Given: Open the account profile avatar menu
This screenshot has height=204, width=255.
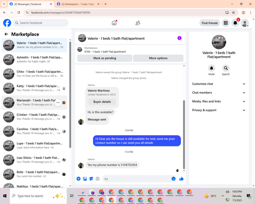Looking at the screenshot, I should coord(245,23).
